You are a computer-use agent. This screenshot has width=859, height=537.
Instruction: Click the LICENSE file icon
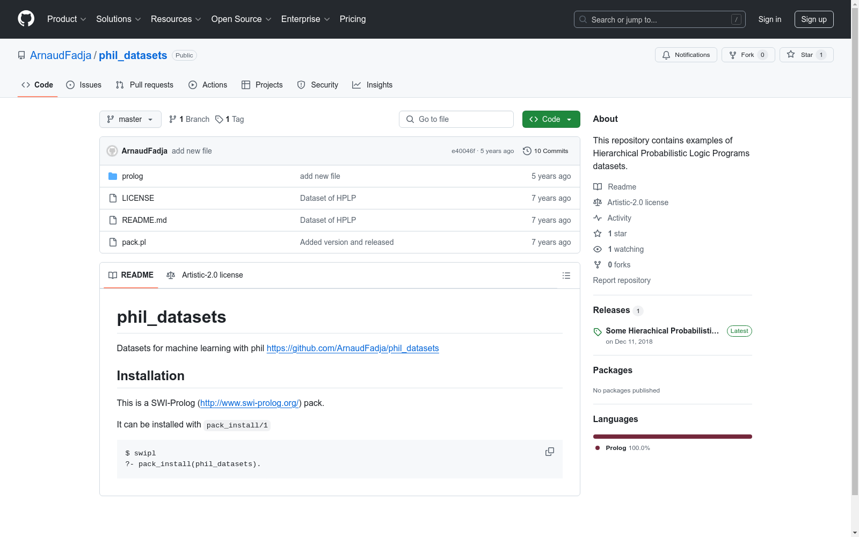point(113,198)
